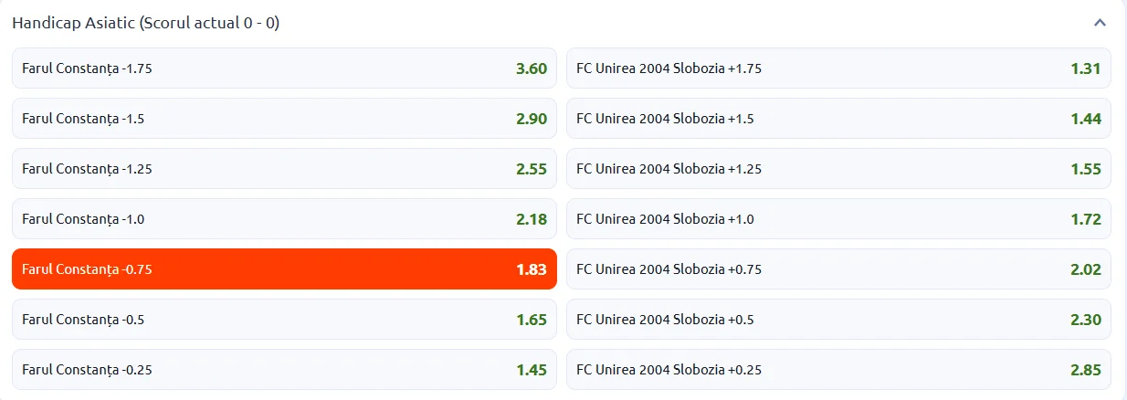This screenshot has height=400, width=1127.
Task: Click the 1.83 odds in orange row
Action: pos(531,269)
